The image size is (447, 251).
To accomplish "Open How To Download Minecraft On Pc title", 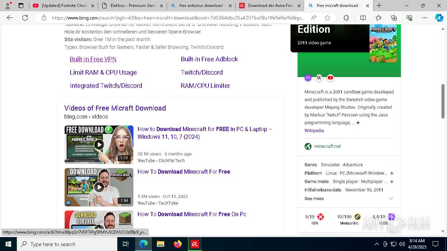I will [x=192, y=214].
